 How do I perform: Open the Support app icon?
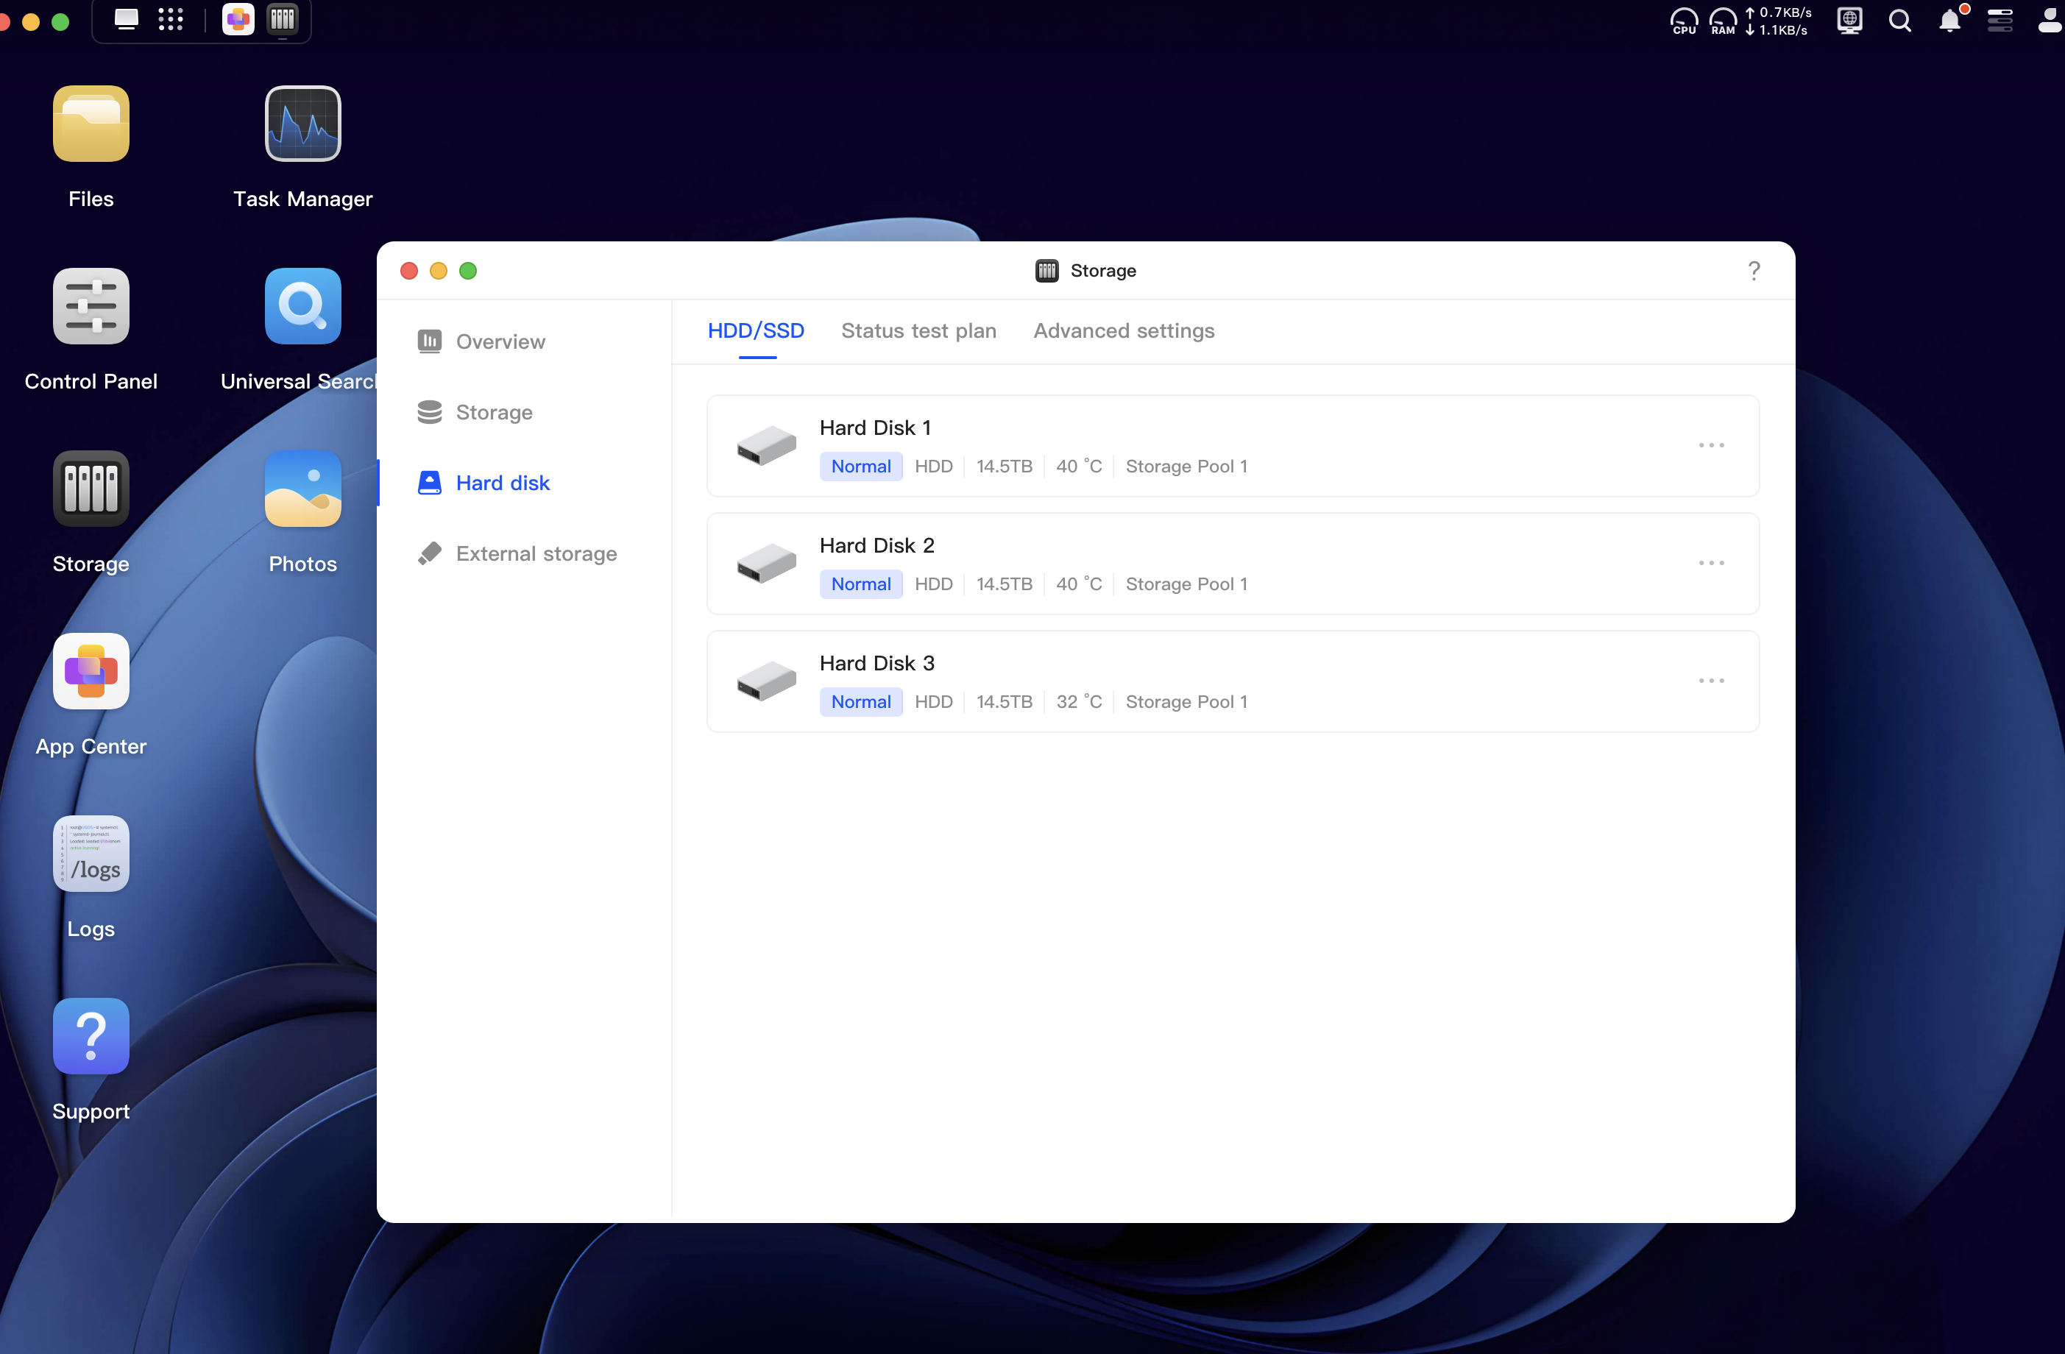pos(91,1035)
